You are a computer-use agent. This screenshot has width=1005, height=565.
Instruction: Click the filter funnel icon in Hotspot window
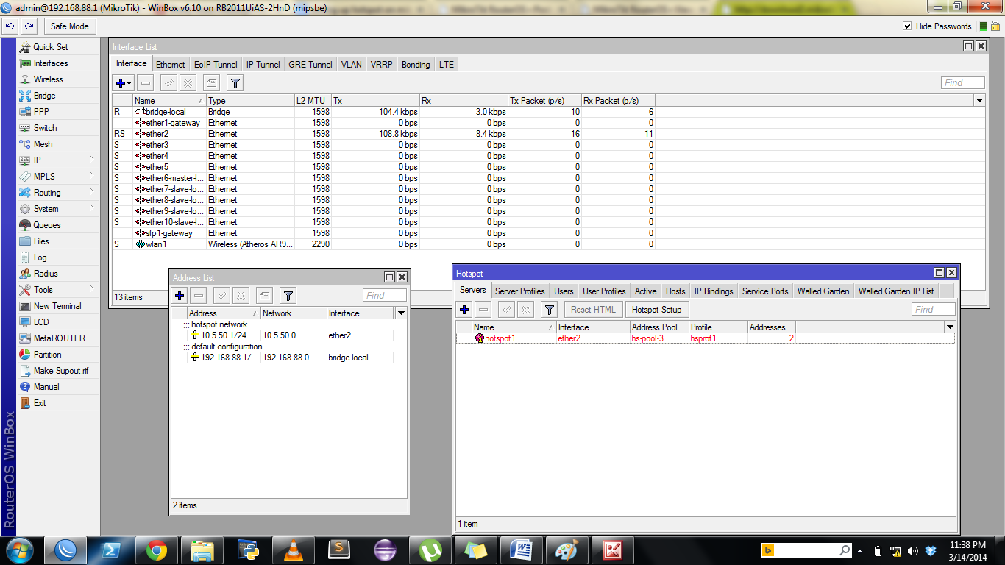549,310
